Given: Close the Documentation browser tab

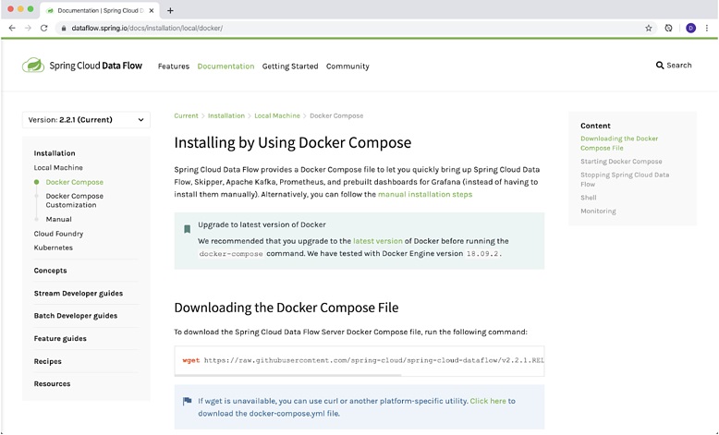Looking at the screenshot, I should pyautogui.click(x=152, y=10).
